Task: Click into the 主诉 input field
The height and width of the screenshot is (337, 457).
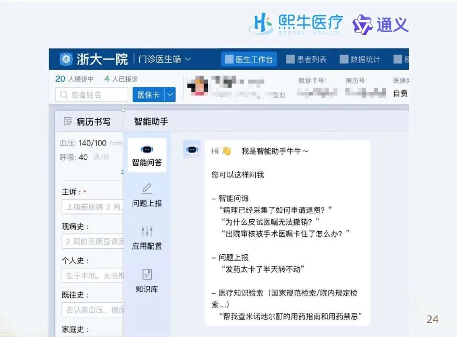Action: [93, 207]
